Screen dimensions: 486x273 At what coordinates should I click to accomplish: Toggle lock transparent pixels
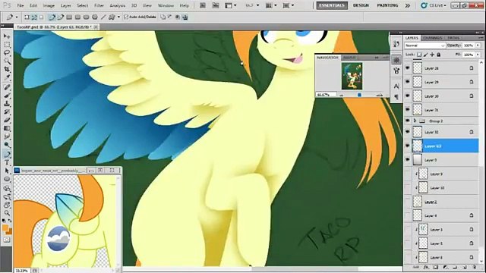point(419,55)
